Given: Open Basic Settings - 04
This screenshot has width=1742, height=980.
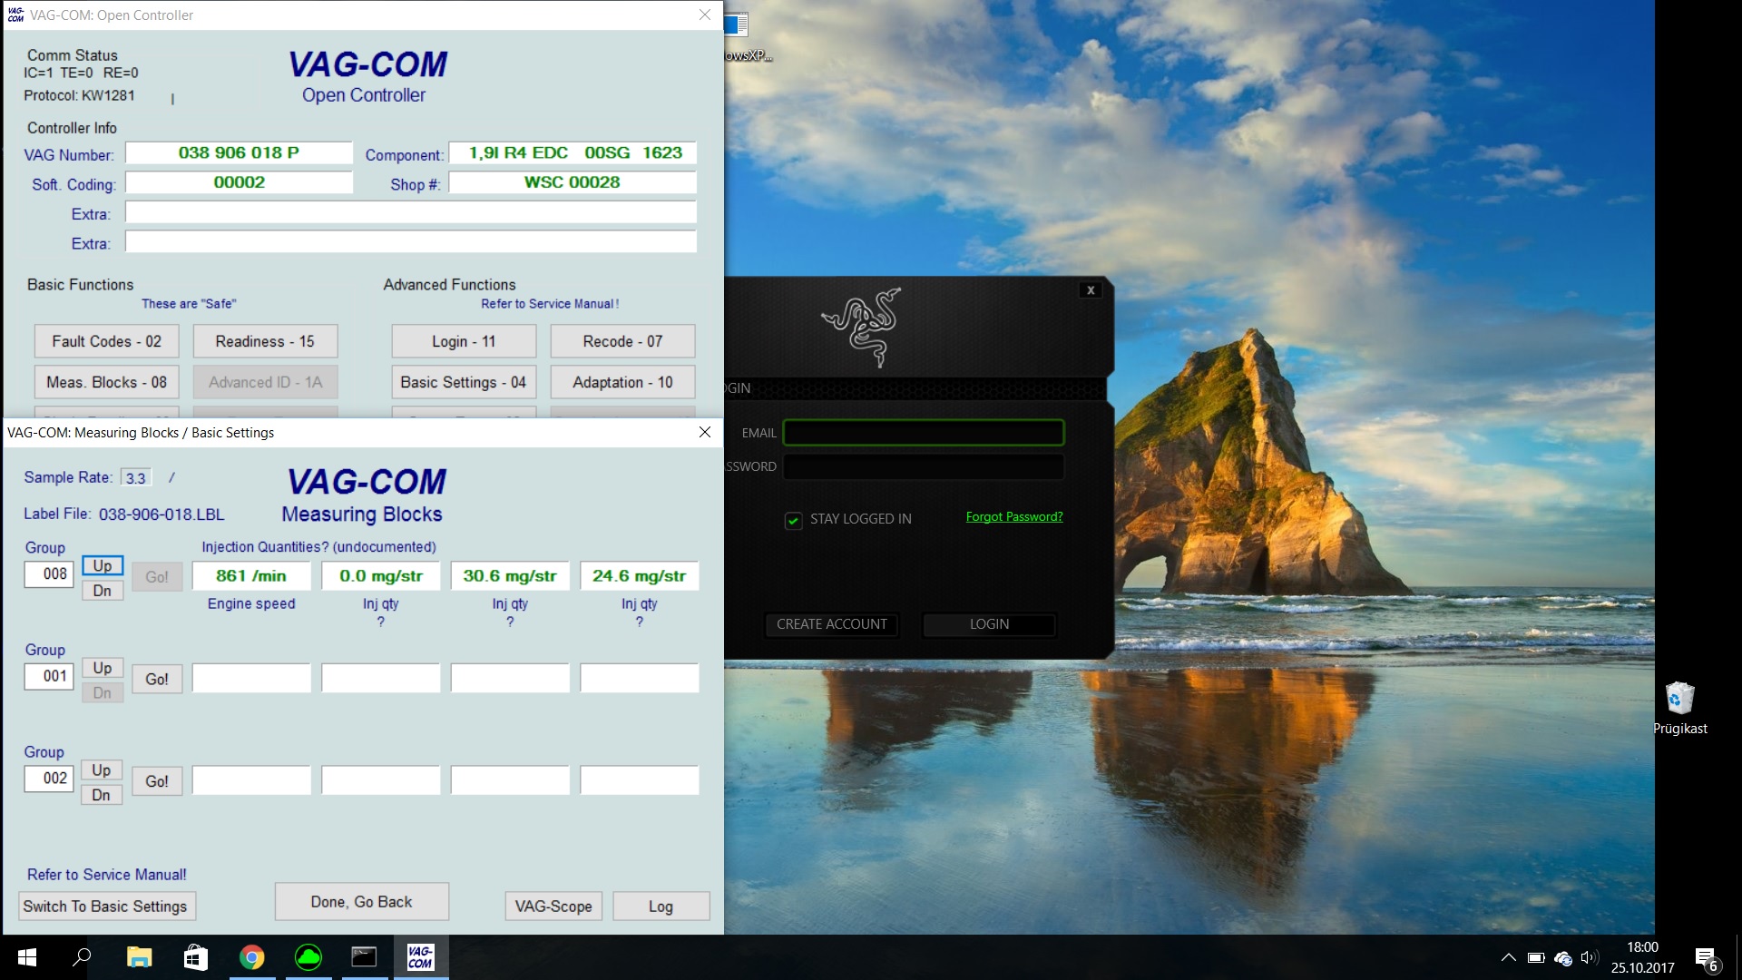Looking at the screenshot, I should point(464,382).
